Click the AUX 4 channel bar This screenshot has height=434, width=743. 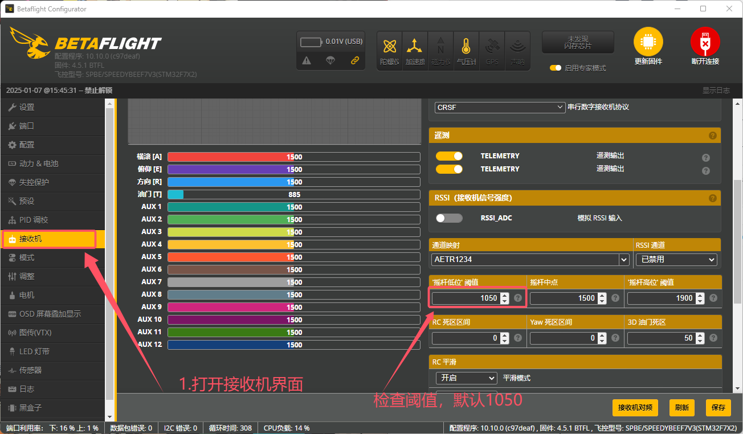click(294, 244)
